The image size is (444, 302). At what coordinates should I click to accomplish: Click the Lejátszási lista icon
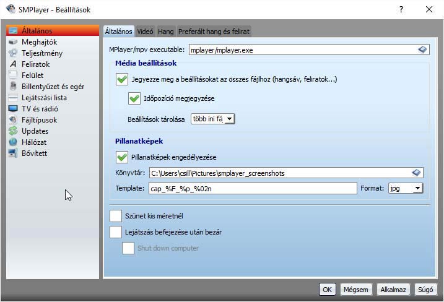(x=13, y=98)
